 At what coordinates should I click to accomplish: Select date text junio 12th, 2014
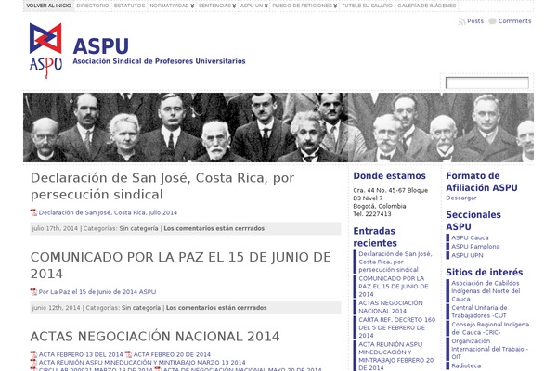click(56, 308)
